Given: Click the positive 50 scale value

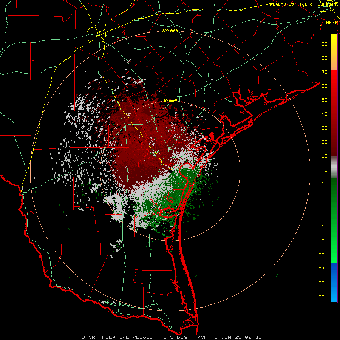Looking at the screenshot, I should [325, 100].
